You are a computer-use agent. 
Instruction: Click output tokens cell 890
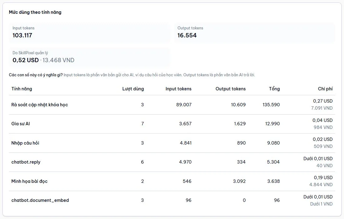(241, 143)
